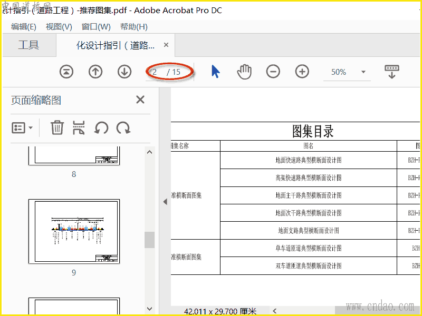Zoom in with plus button
This screenshot has height=316, width=422.
(x=302, y=72)
